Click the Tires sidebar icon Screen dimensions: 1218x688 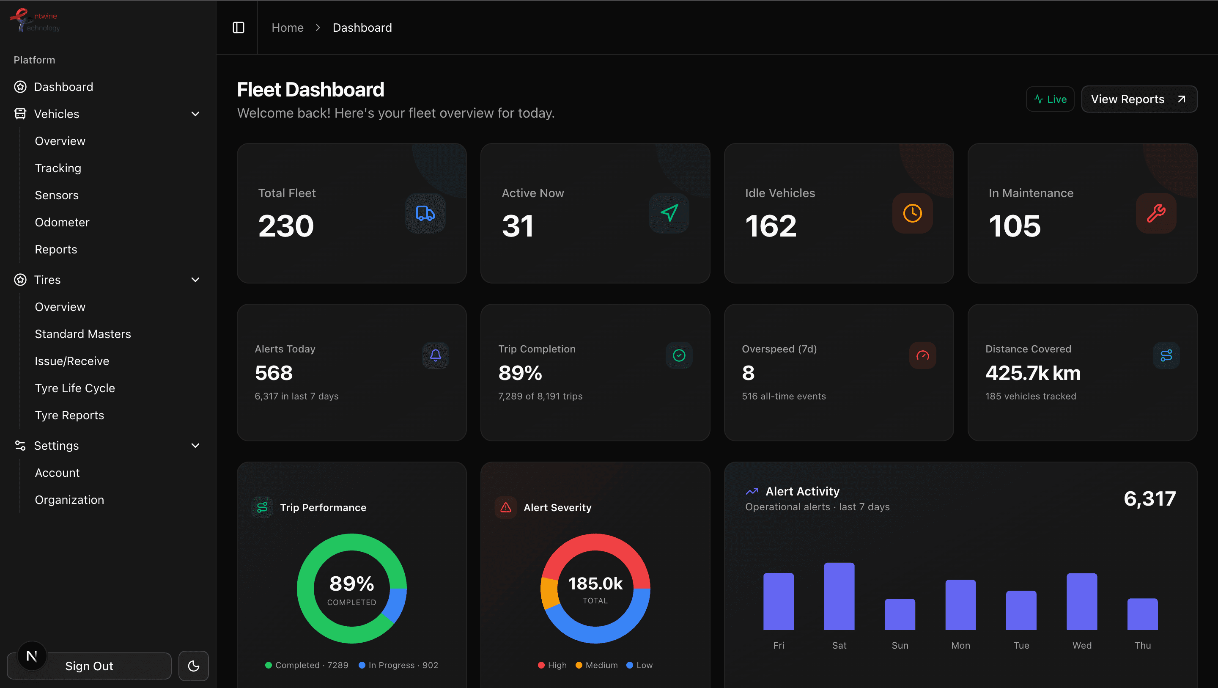(20, 280)
